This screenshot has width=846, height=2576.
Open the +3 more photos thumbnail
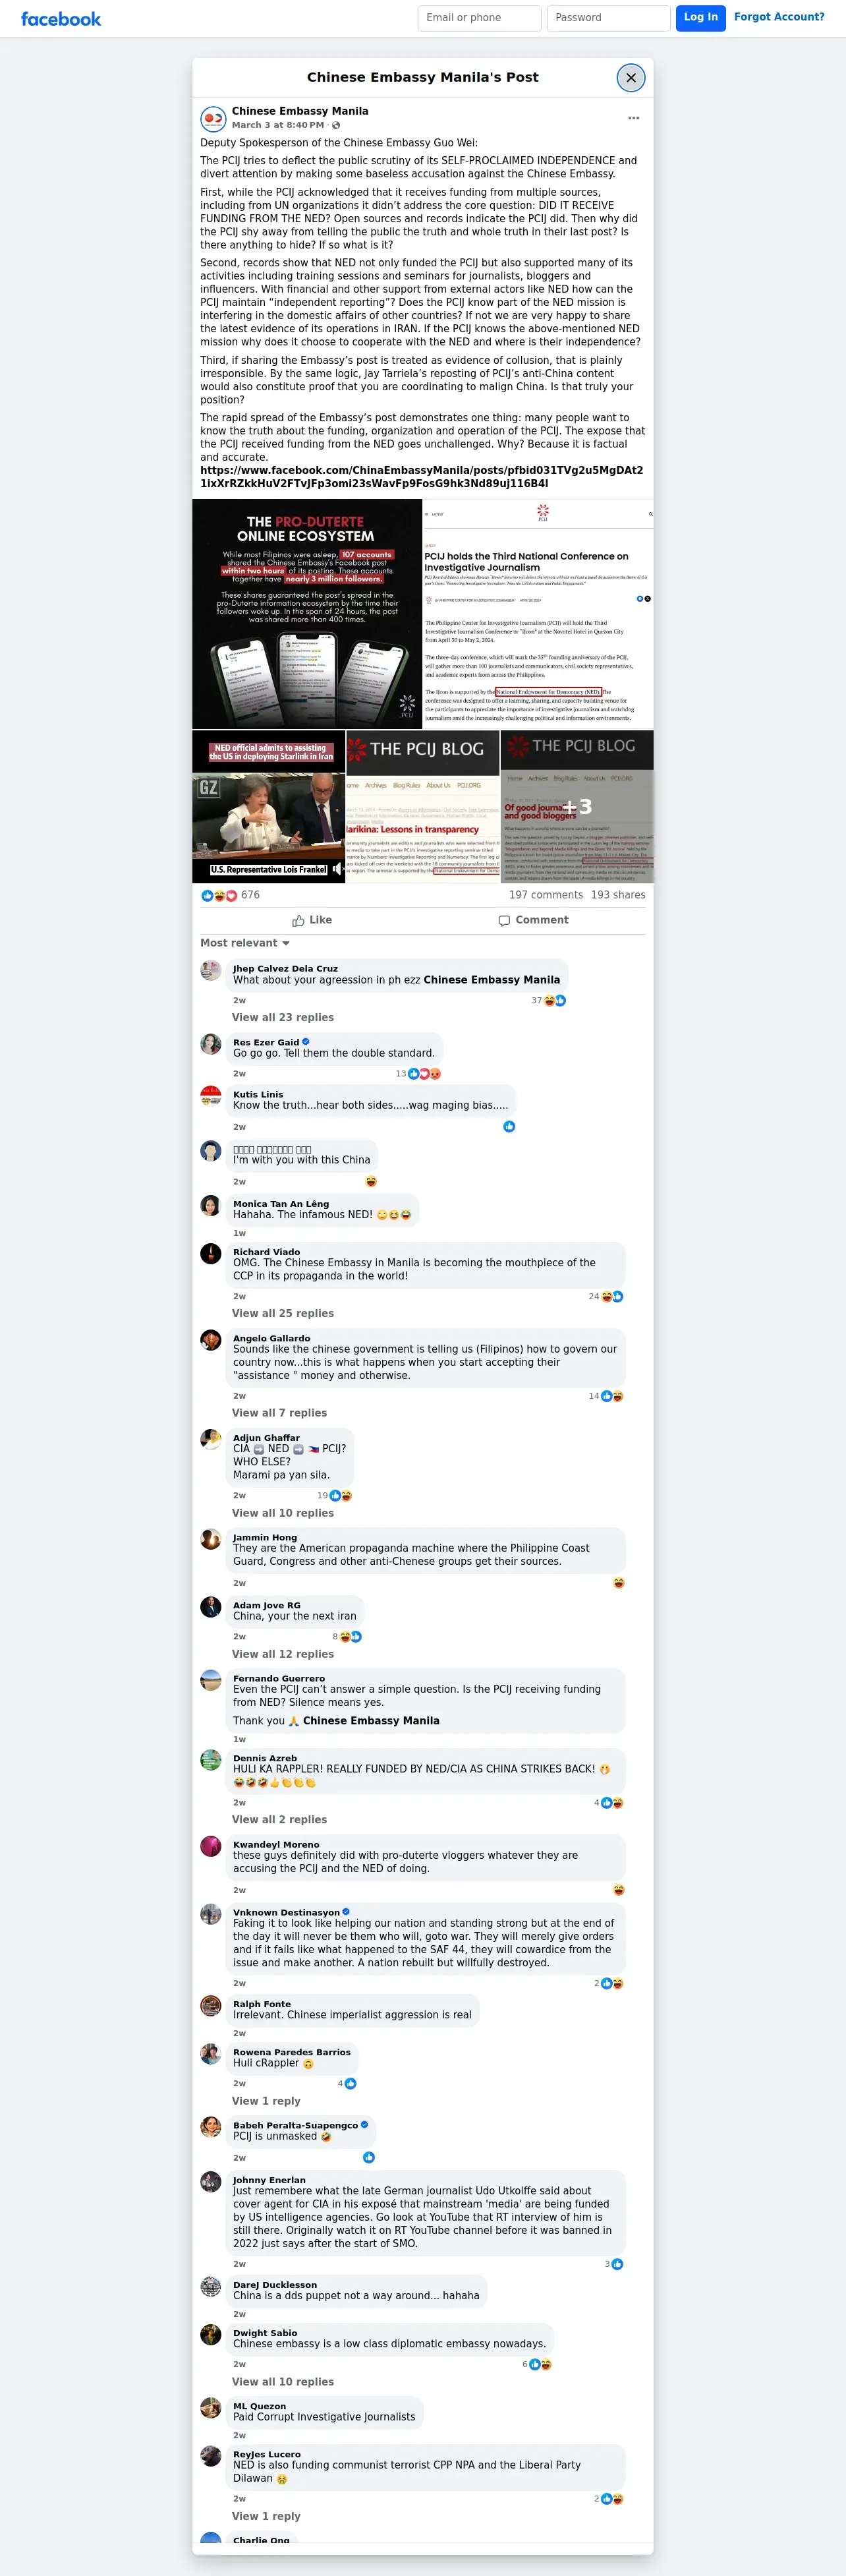(x=577, y=807)
